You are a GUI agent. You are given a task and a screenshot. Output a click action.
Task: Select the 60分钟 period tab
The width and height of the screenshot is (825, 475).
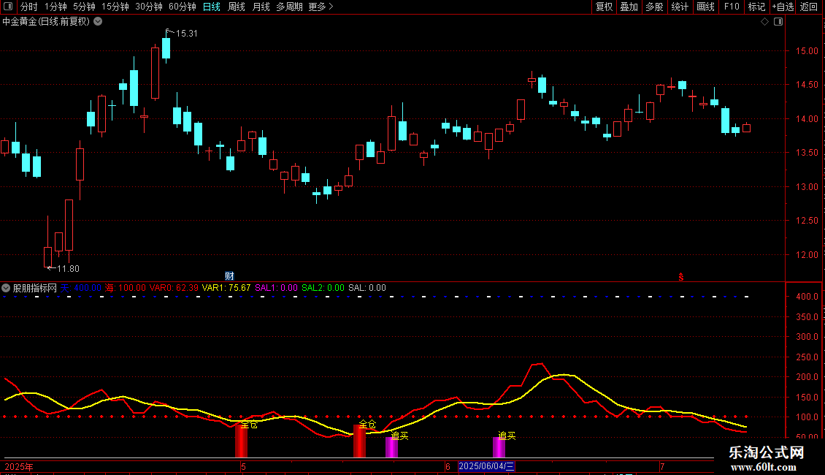pos(182,7)
